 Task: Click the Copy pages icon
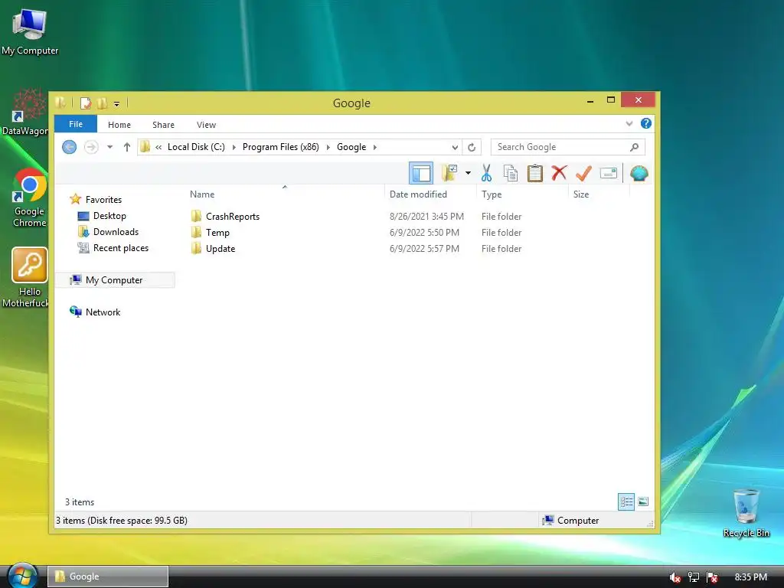click(511, 173)
